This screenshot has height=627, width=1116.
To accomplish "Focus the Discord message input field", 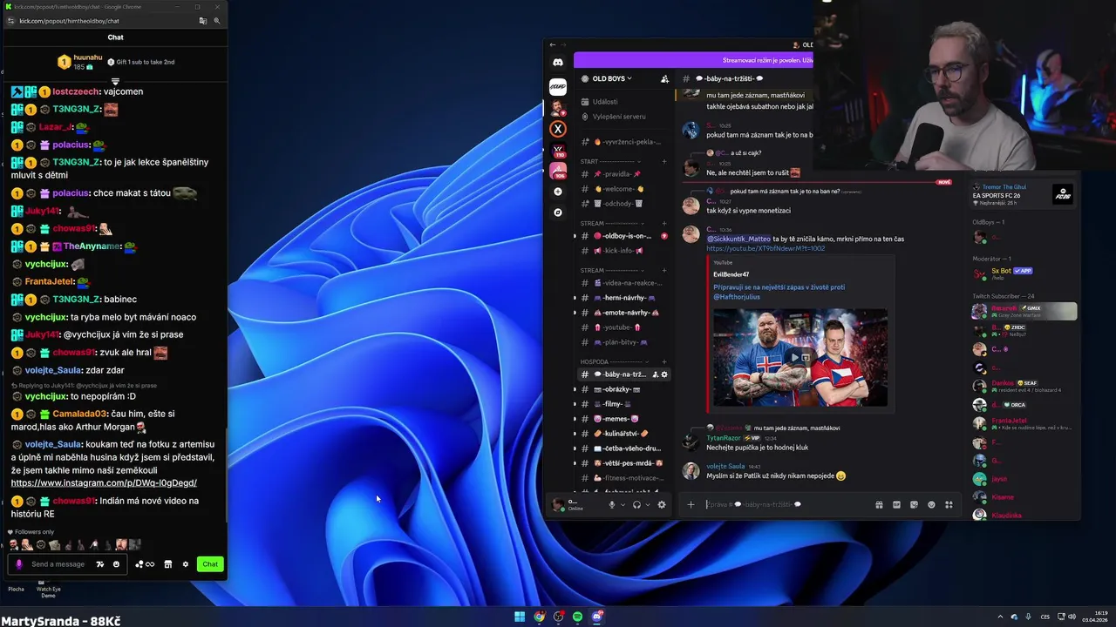I will point(785,504).
